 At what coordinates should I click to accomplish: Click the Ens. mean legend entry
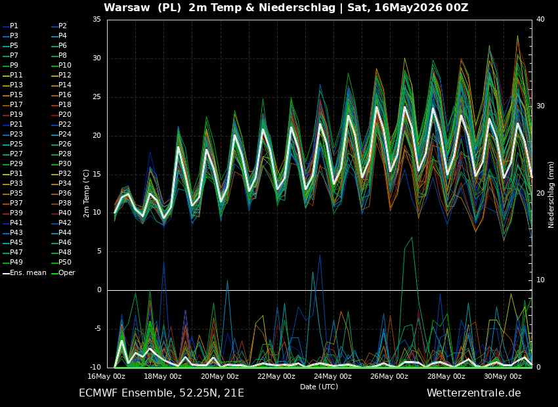tap(24, 273)
